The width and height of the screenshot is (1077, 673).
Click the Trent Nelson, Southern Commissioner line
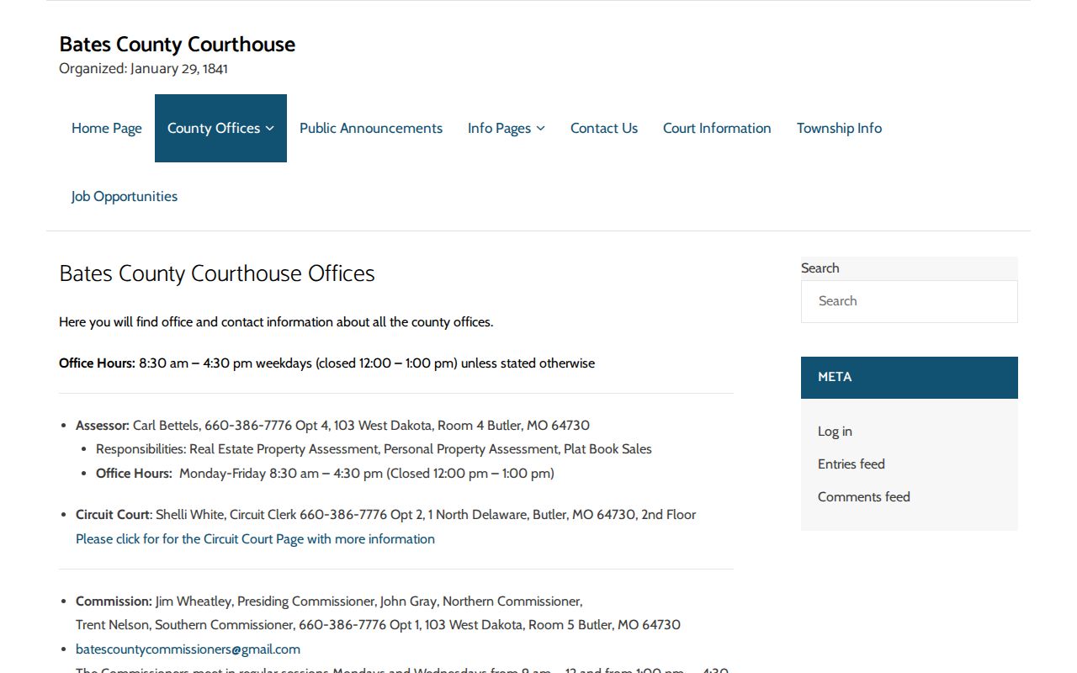click(x=378, y=625)
